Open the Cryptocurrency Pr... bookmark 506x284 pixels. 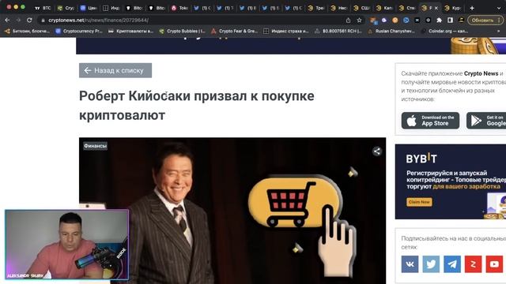80,31
